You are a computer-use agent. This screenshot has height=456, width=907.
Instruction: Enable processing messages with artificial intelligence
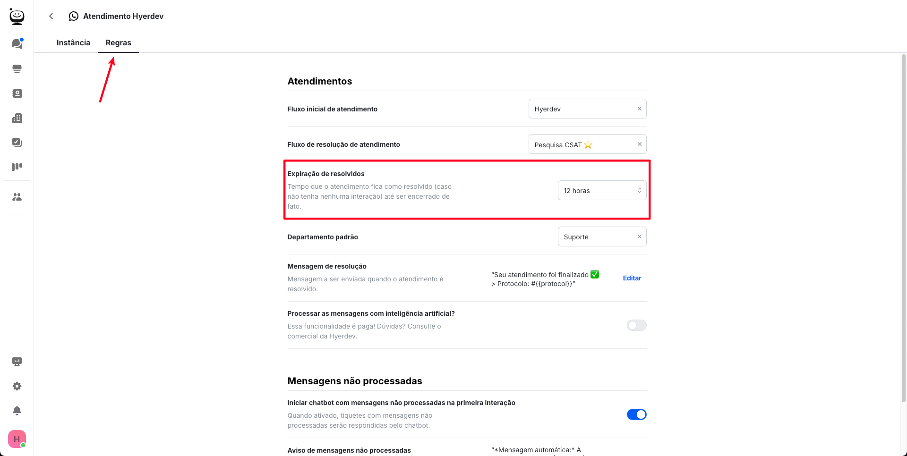(636, 325)
